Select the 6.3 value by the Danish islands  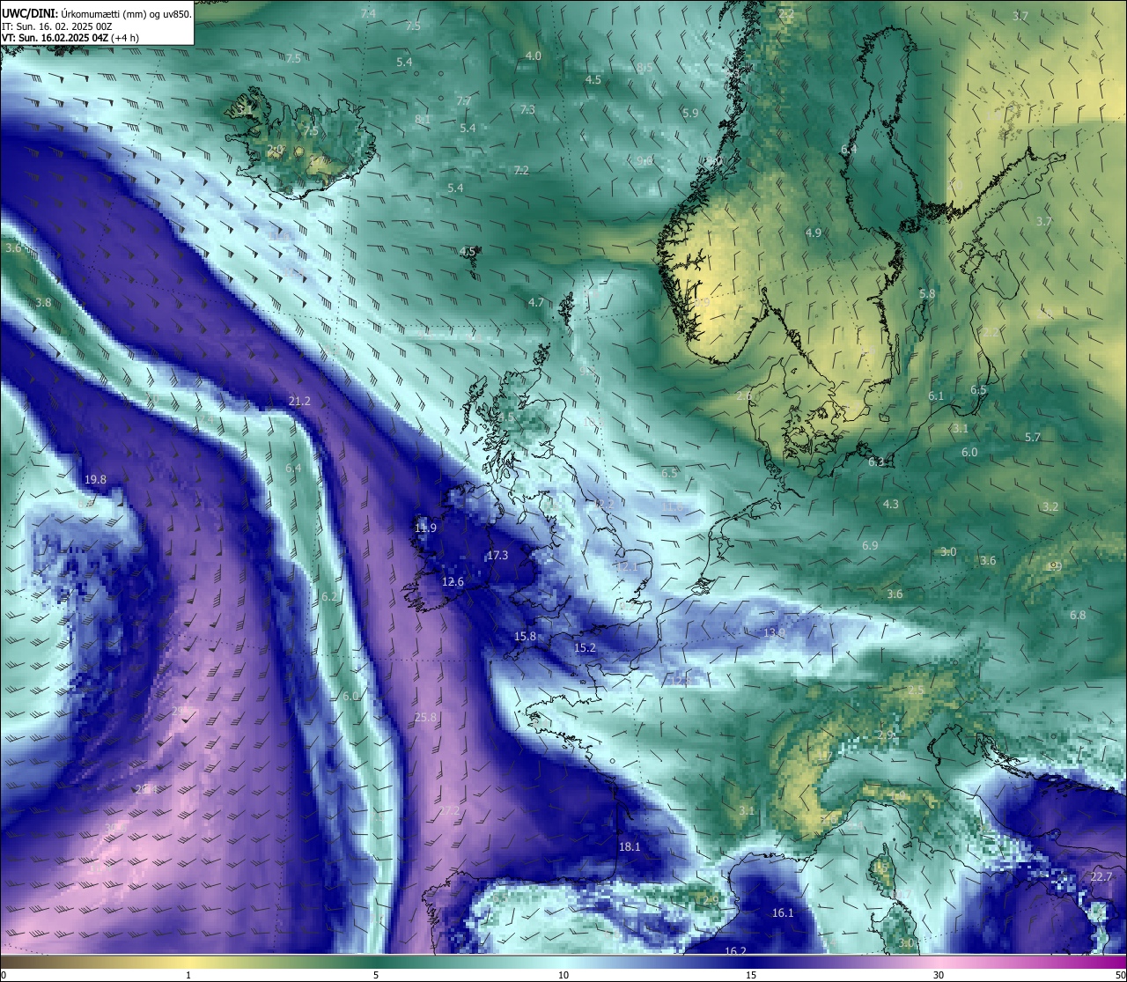pos(876,462)
